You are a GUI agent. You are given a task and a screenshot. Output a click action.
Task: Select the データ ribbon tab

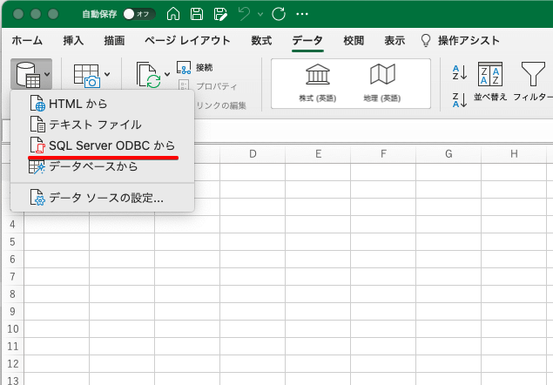[307, 41]
